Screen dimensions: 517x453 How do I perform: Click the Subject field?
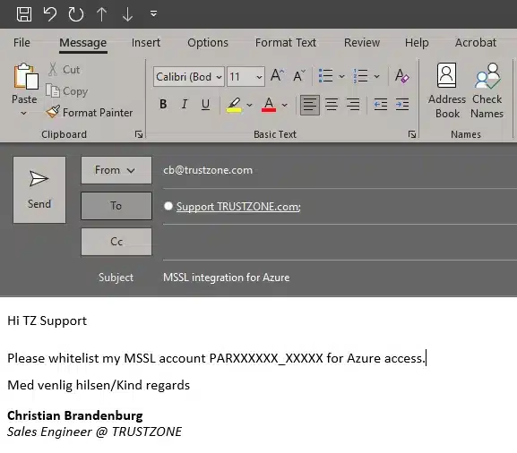pyautogui.click(x=340, y=278)
